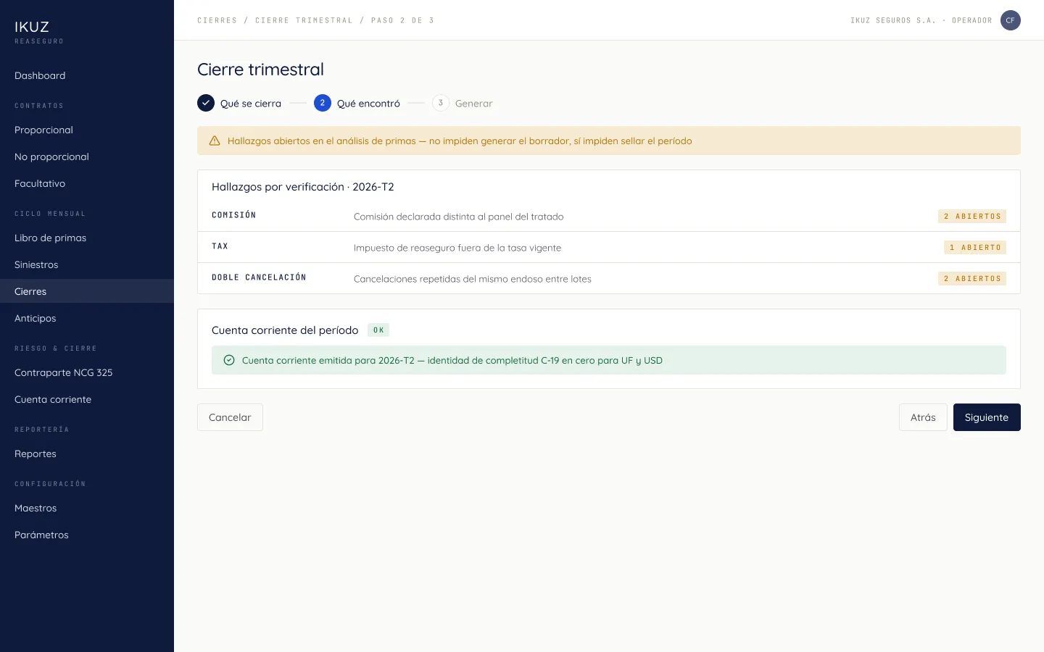The width and height of the screenshot is (1044, 652).
Task: Click the step 3 circle indicator
Action: [x=441, y=103]
